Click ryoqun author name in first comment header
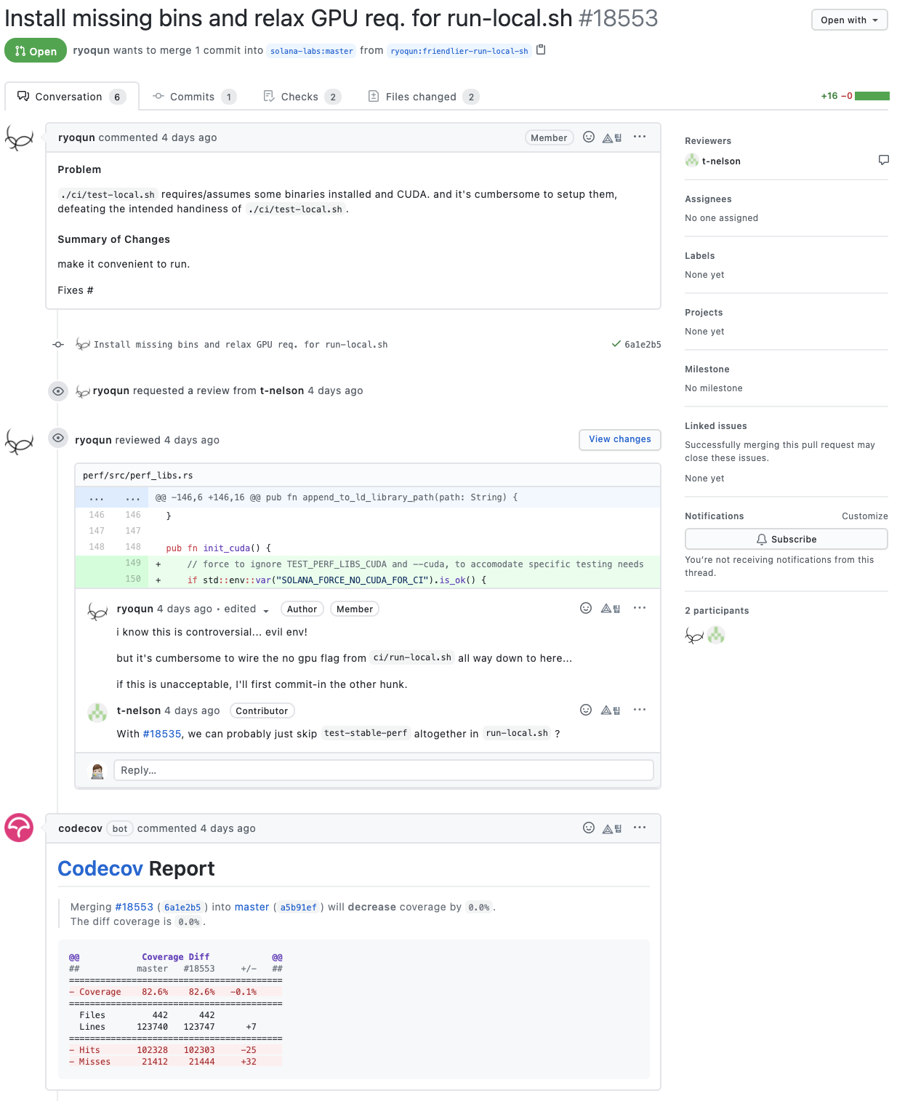Screen dimensions: 897x1101 [76, 137]
